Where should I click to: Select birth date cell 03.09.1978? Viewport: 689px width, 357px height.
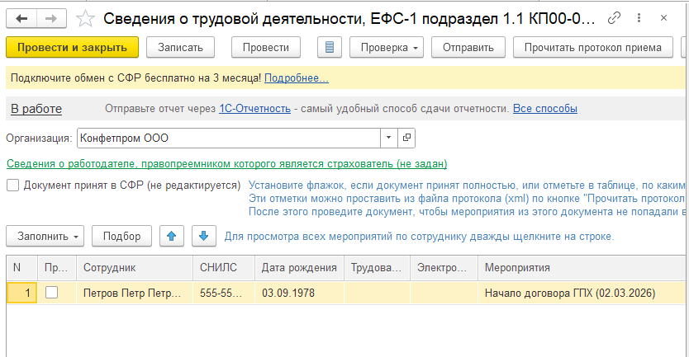[x=299, y=293]
